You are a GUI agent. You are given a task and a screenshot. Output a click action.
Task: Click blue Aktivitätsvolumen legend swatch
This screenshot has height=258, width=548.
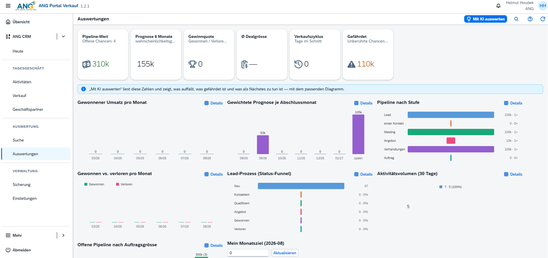click(441, 187)
